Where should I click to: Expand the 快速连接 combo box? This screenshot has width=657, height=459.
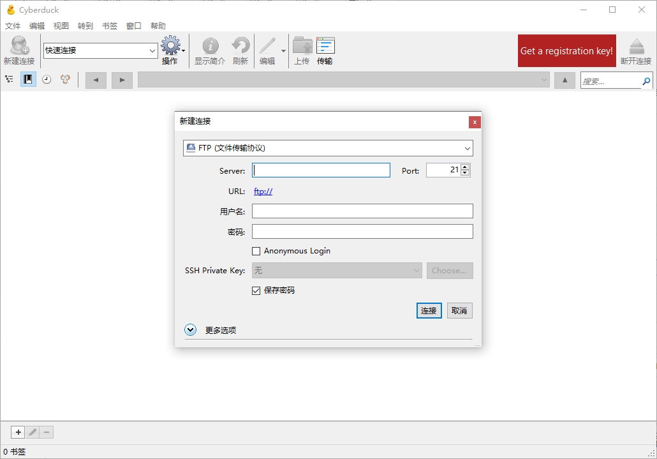[101, 50]
